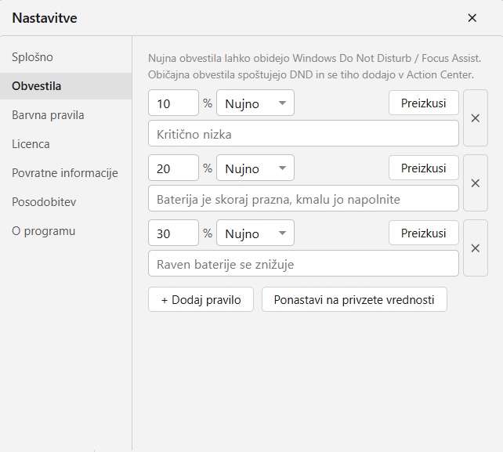Click Ponastavi na privzete vrednosti
The height and width of the screenshot is (452, 503).
354,299
